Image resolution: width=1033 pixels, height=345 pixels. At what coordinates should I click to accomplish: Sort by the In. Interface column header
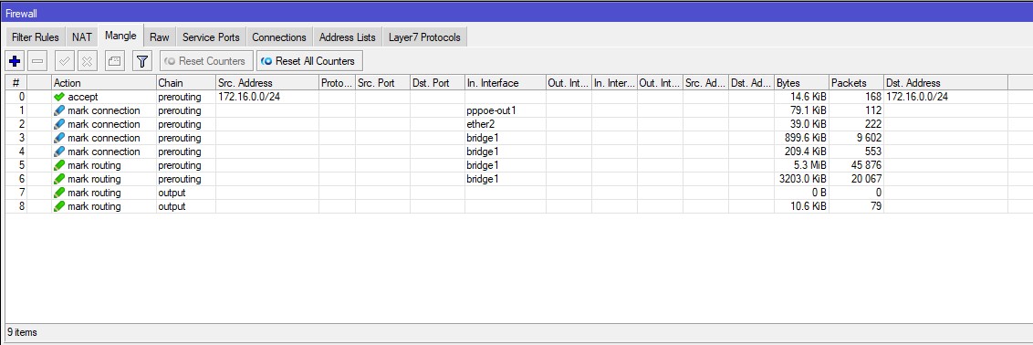pos(505,83)
